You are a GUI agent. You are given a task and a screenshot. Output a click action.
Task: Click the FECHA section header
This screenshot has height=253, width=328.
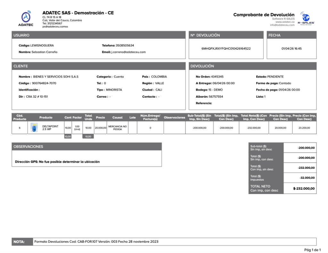pos(291,35)
